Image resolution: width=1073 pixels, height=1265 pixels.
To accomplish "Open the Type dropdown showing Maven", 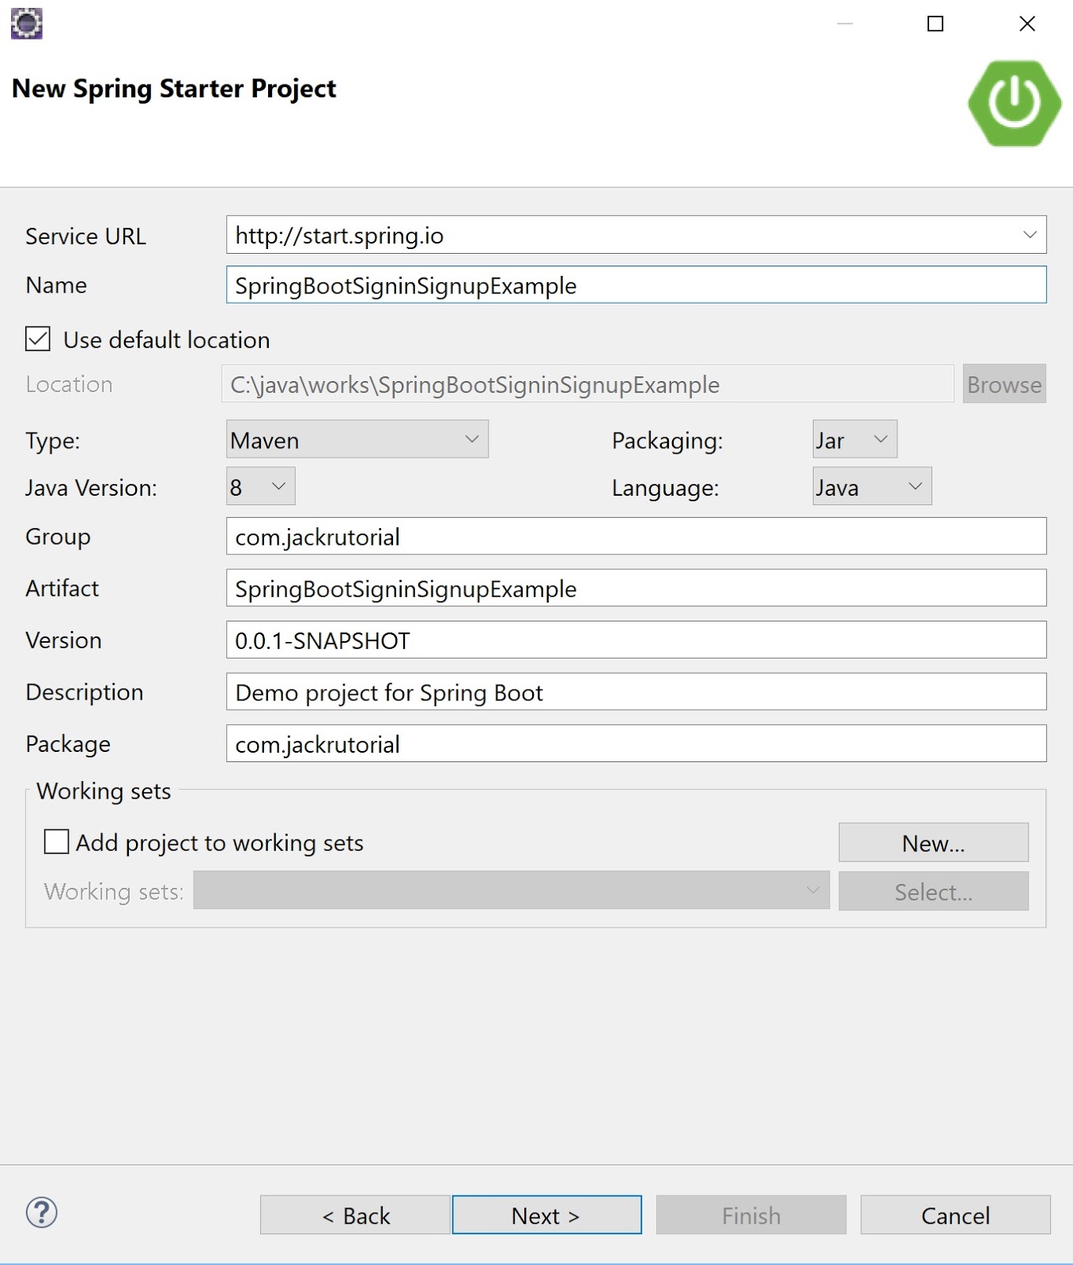I will [357, 440].
